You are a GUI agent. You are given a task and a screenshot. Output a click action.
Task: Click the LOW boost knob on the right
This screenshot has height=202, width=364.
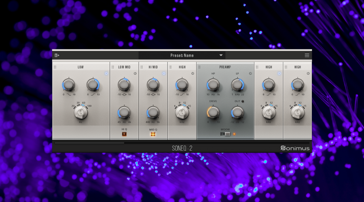click(93, 85)
